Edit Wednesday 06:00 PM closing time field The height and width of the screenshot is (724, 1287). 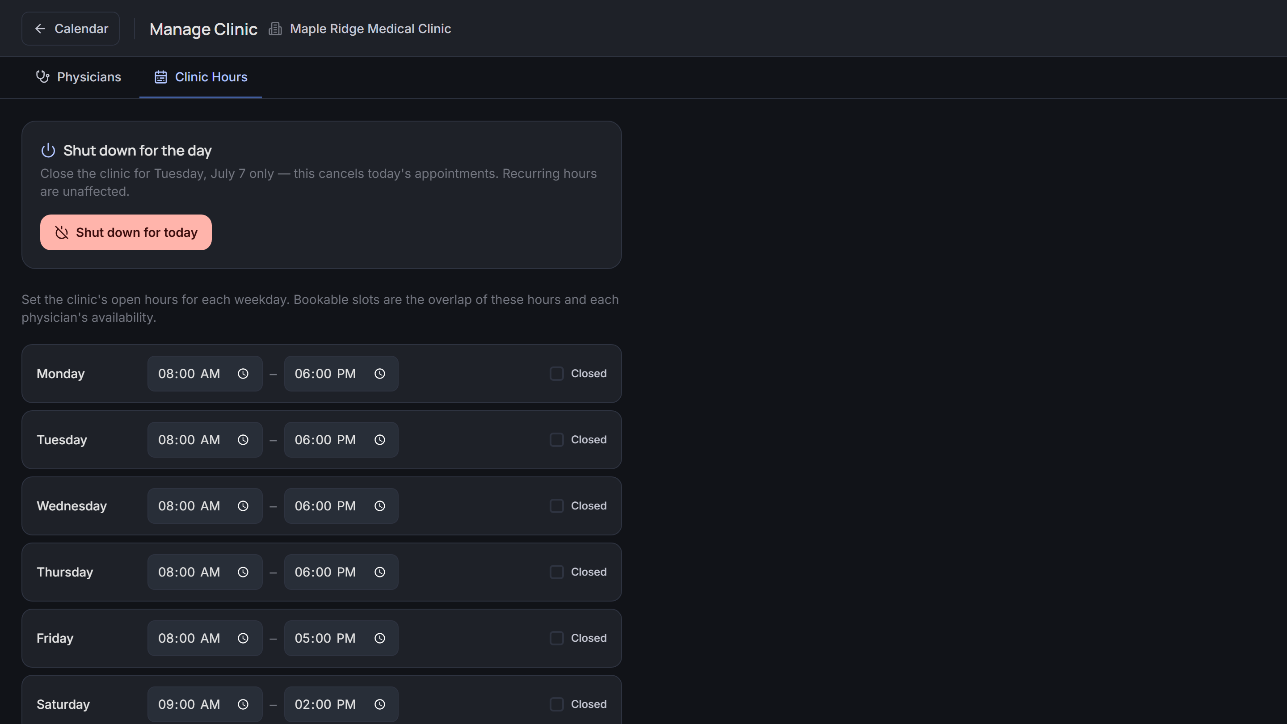(341, 506)
